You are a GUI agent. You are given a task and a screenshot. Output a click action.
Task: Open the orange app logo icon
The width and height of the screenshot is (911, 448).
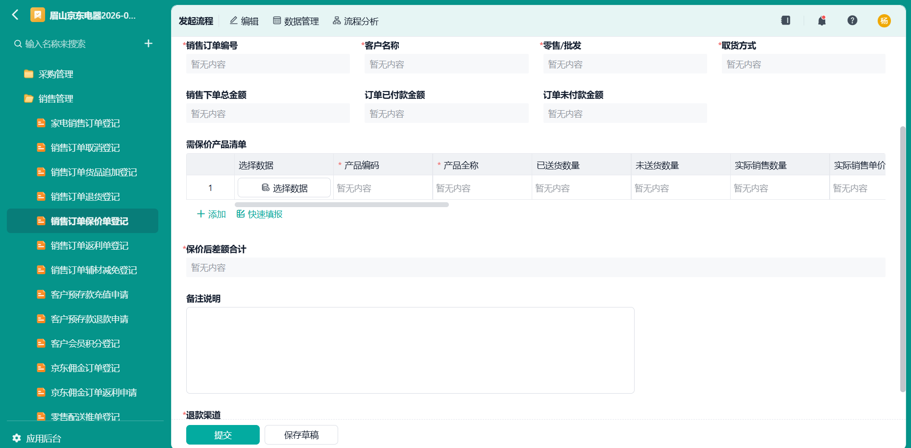point(38,15)
